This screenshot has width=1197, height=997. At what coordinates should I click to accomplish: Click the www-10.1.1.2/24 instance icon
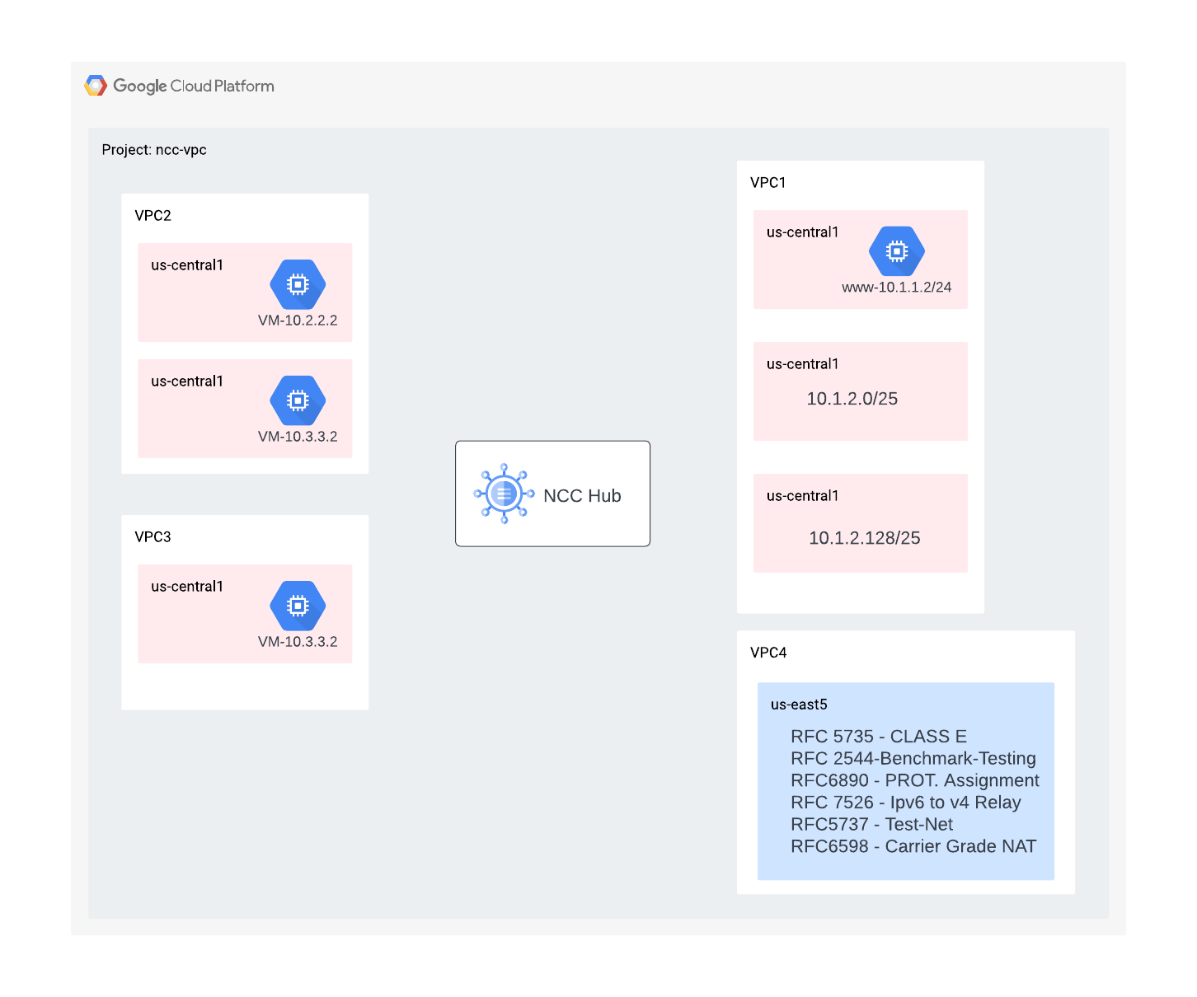pyautogui.click(x=896, y=250)
